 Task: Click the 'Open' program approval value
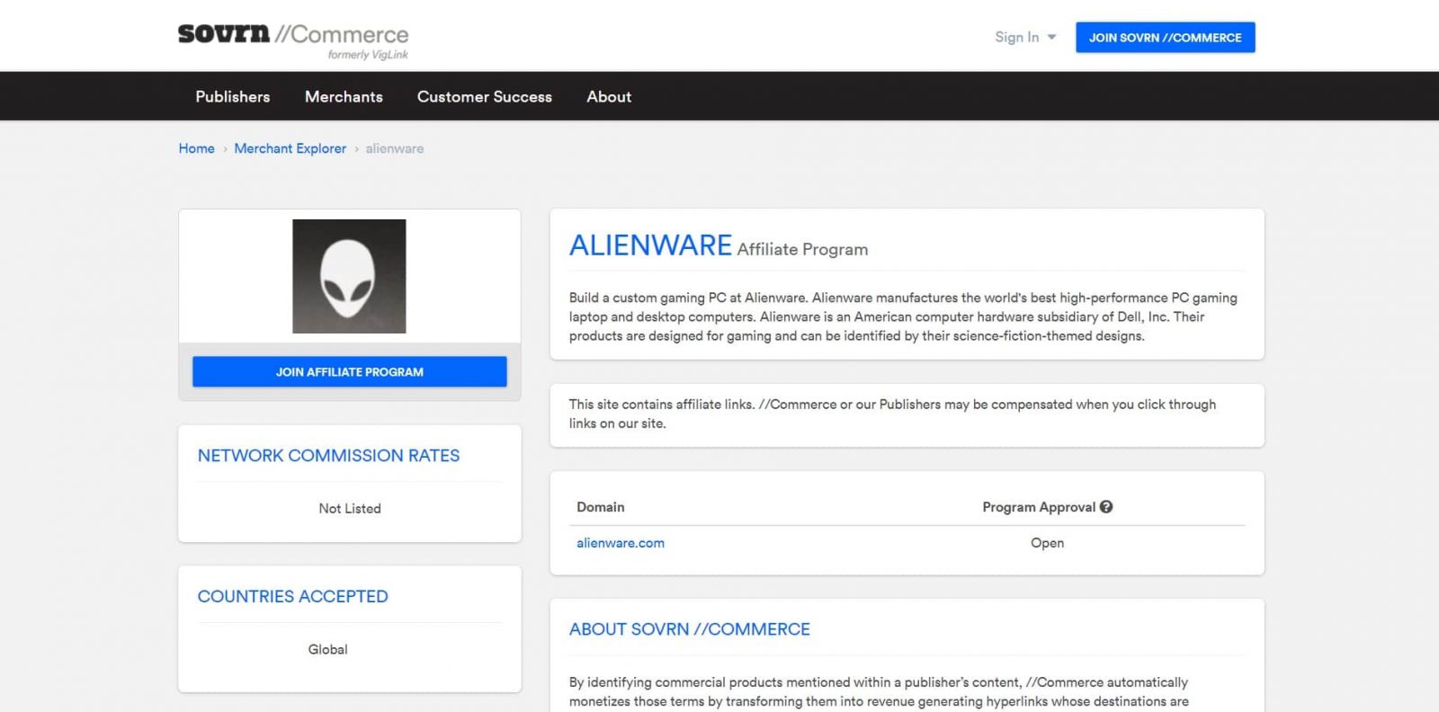(x=1047, y=543)
